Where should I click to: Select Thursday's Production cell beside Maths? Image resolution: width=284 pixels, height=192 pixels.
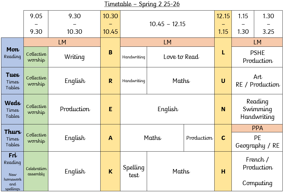pyautogui.click(x=199, y=138)
